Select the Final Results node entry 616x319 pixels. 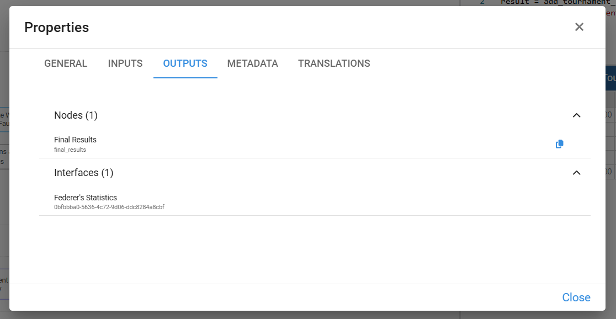point(75,140)
